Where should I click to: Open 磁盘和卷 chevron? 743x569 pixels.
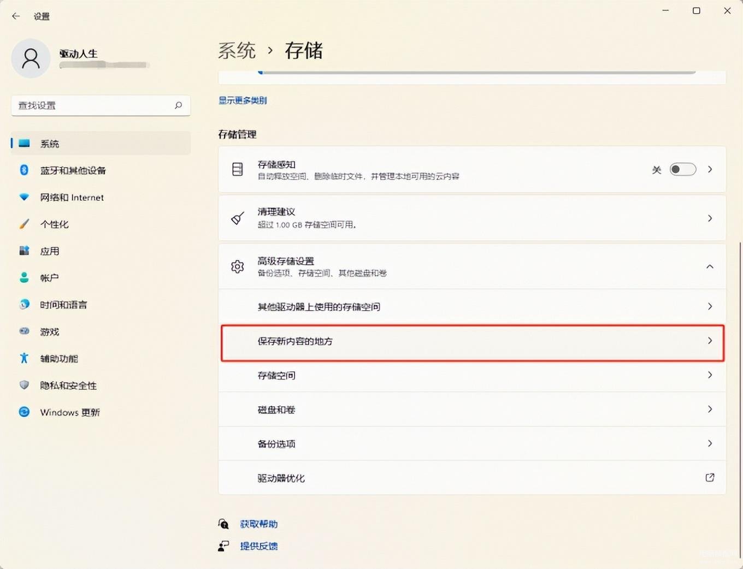710,409
